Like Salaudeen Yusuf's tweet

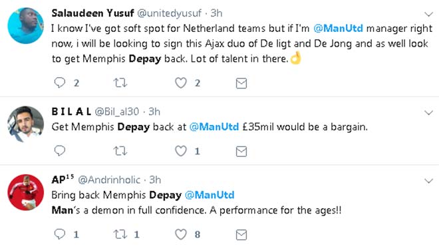coord(181,83)
